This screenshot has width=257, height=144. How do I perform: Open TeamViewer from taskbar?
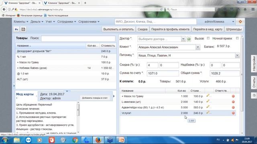point(29,140)
